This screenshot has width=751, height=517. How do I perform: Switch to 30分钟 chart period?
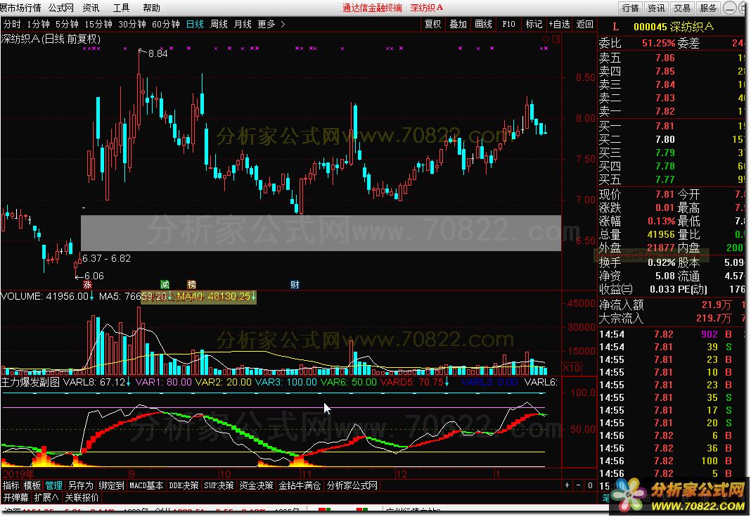point(131,24)
